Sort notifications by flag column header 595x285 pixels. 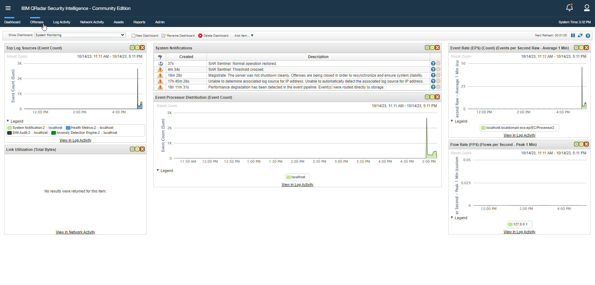pyautogui.click(x=160, y=57)
